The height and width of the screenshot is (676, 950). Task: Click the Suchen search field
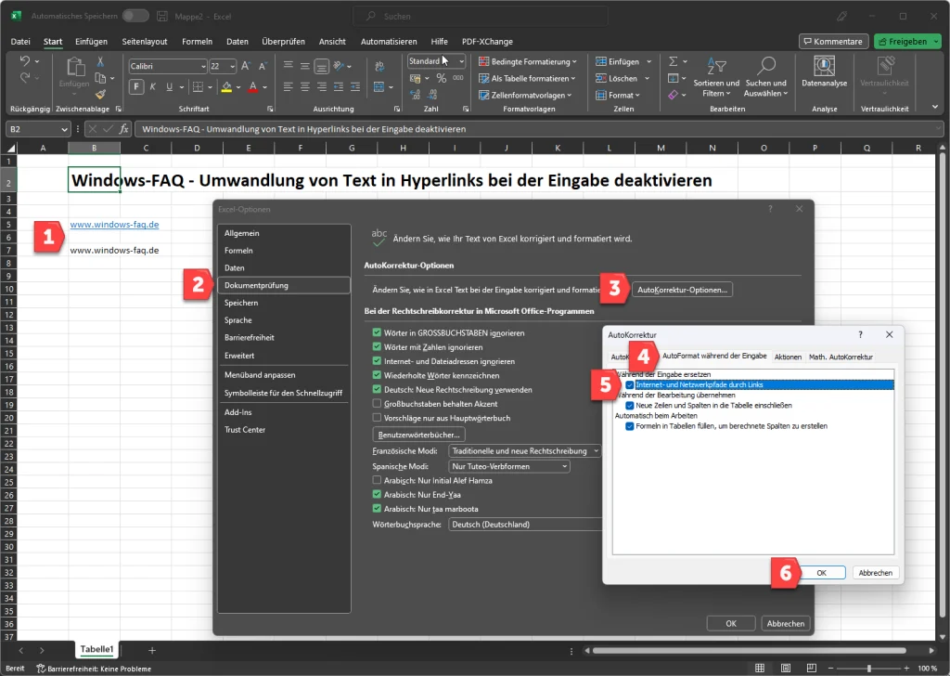point(481,17)
